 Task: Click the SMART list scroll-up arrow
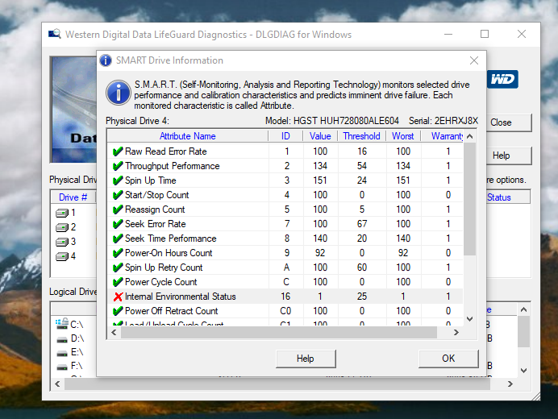click(470, 136)
